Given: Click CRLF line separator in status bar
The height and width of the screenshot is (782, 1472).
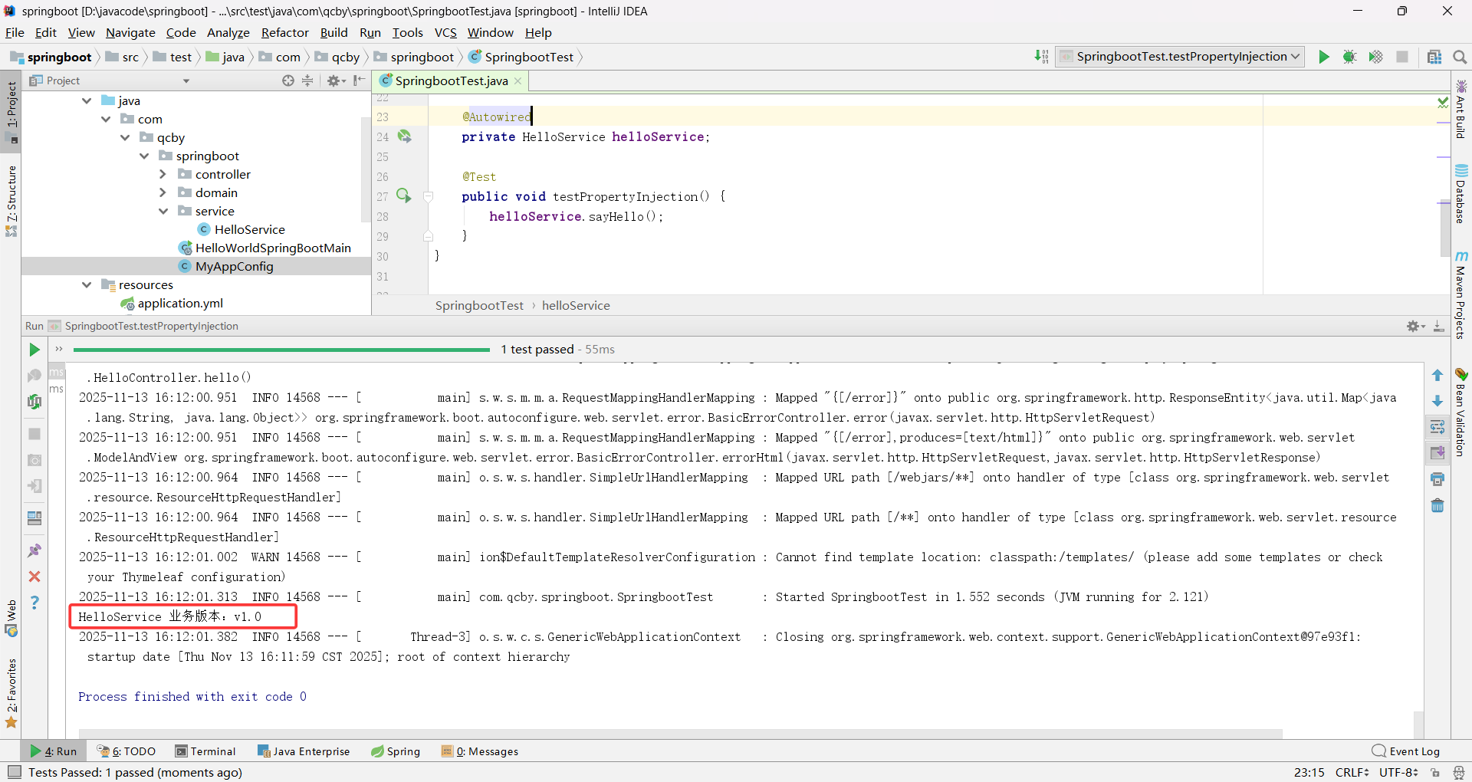Looking at the screenshot, I should (1352, 772).
